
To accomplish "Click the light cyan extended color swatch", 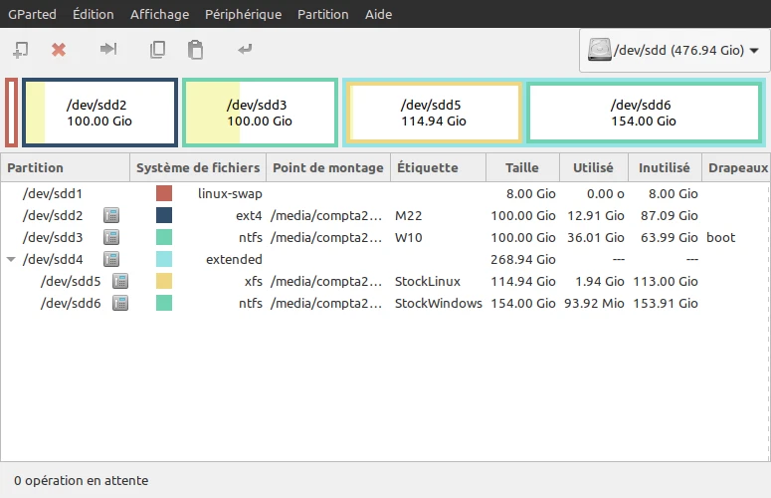I will pos(164,259).
